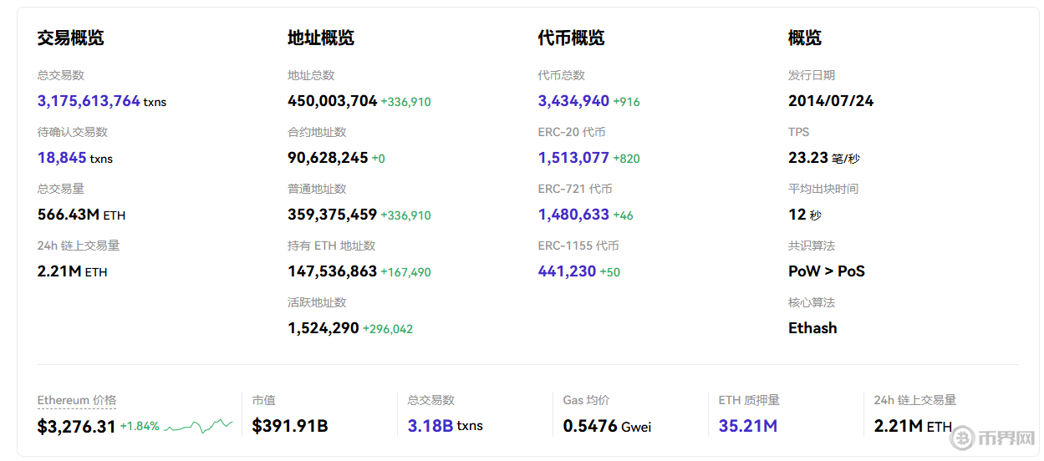Viewport: 1044px width, 461px height.
Task: Open ERC-20 token count 1,513,077
Action: (573, 158)
